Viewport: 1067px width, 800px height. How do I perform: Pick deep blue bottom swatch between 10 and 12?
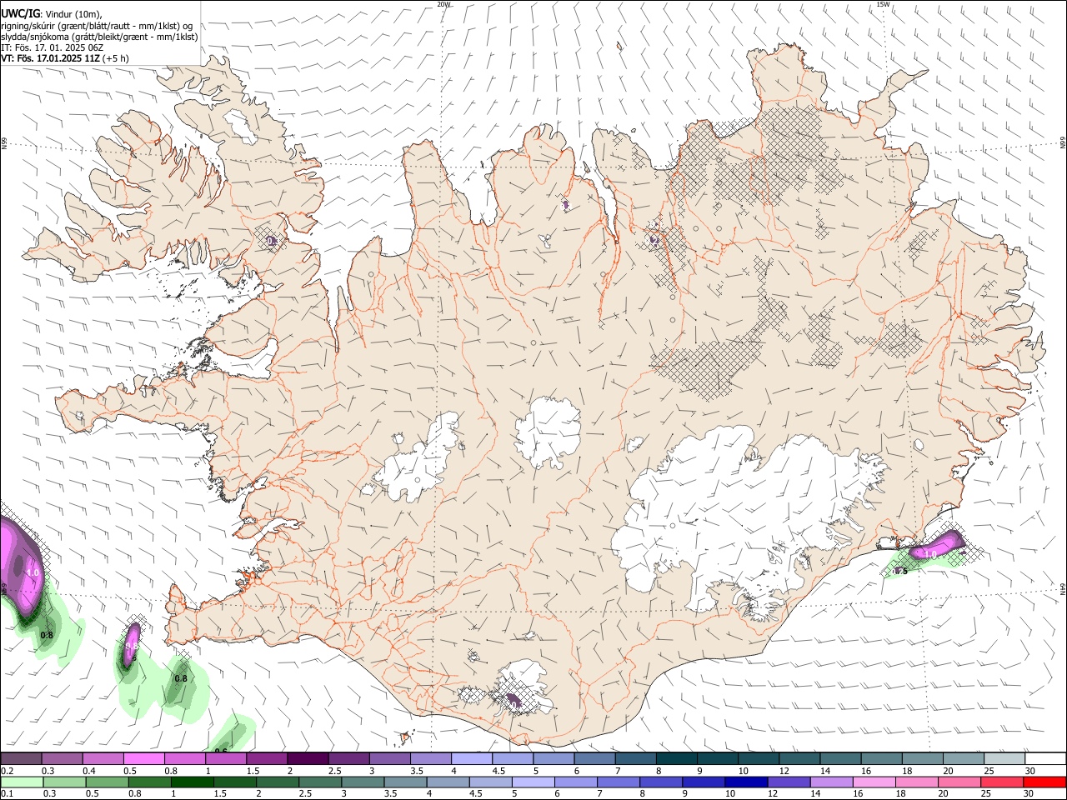(747, 782)
